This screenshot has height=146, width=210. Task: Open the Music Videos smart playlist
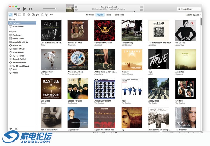tap(22, 52)
